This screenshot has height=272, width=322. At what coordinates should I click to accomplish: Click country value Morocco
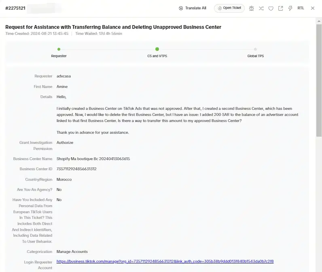64,180
